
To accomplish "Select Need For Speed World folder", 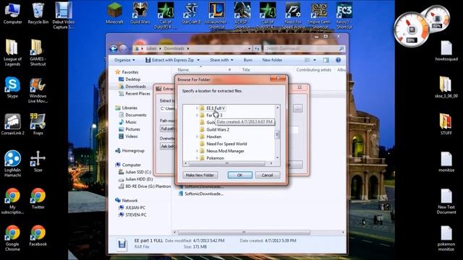I will (226, 144).
